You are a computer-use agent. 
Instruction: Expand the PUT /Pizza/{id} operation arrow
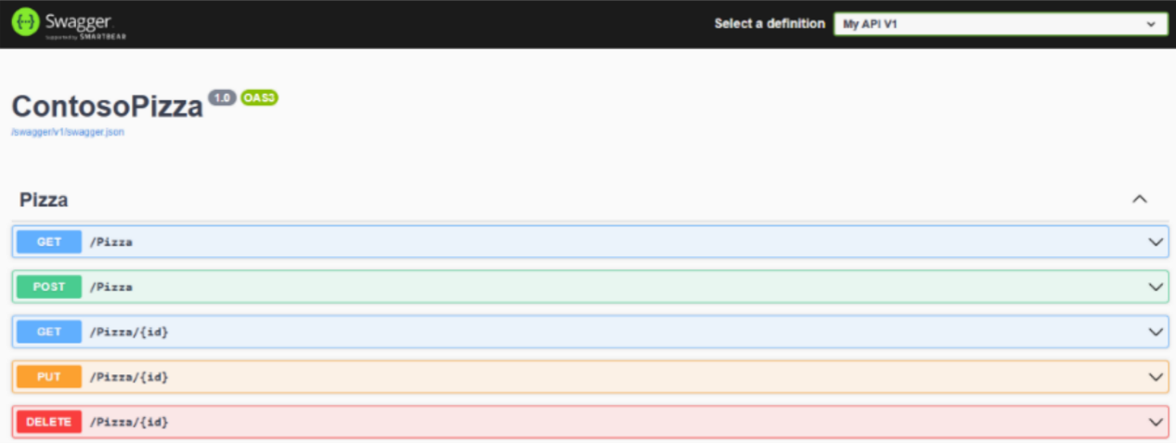(x=1156, y=377)
